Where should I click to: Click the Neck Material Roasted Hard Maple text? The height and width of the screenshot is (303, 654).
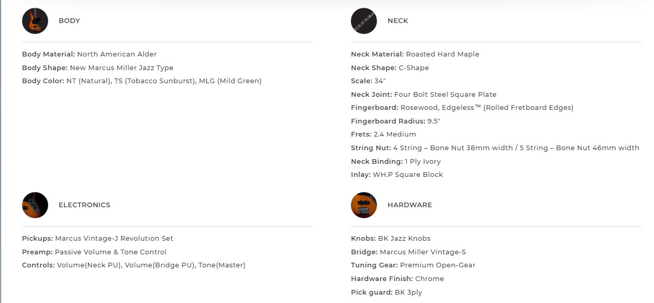[x=415, y=54]
